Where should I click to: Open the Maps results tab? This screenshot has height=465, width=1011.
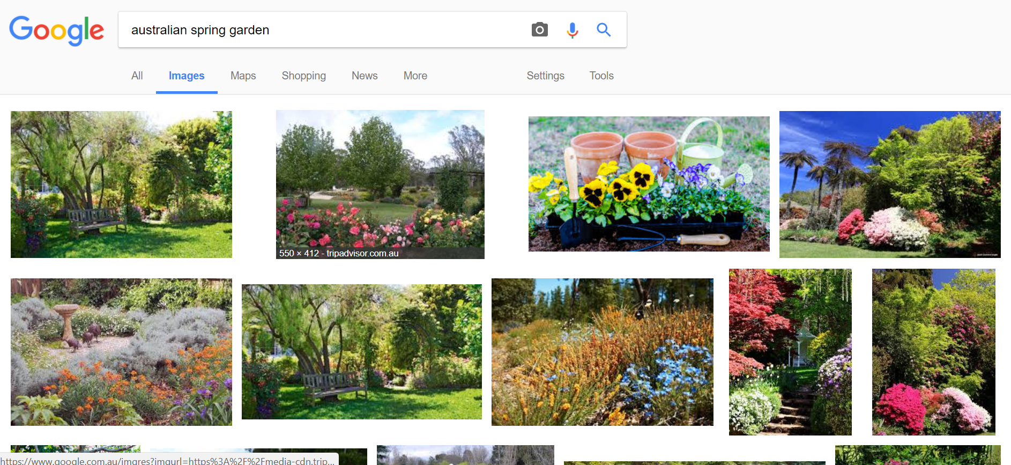click(243, 76)
